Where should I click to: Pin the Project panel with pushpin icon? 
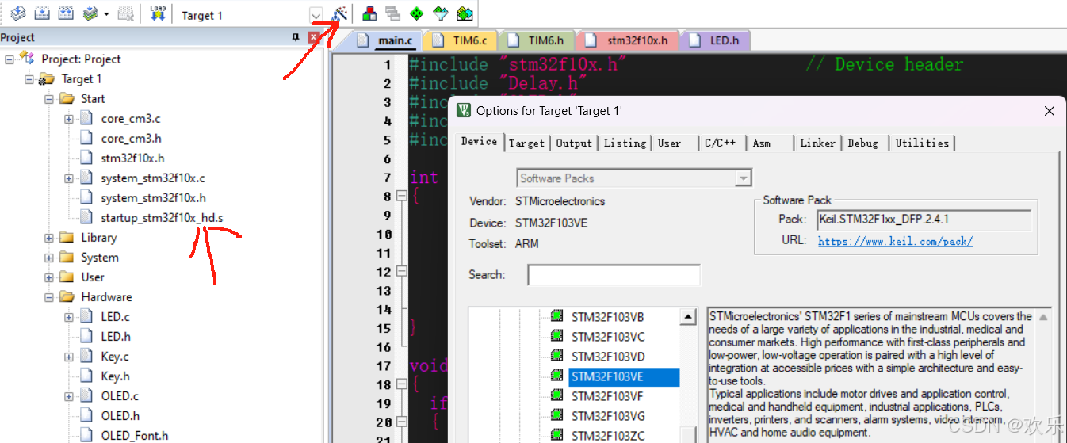[x=296, y=37]
